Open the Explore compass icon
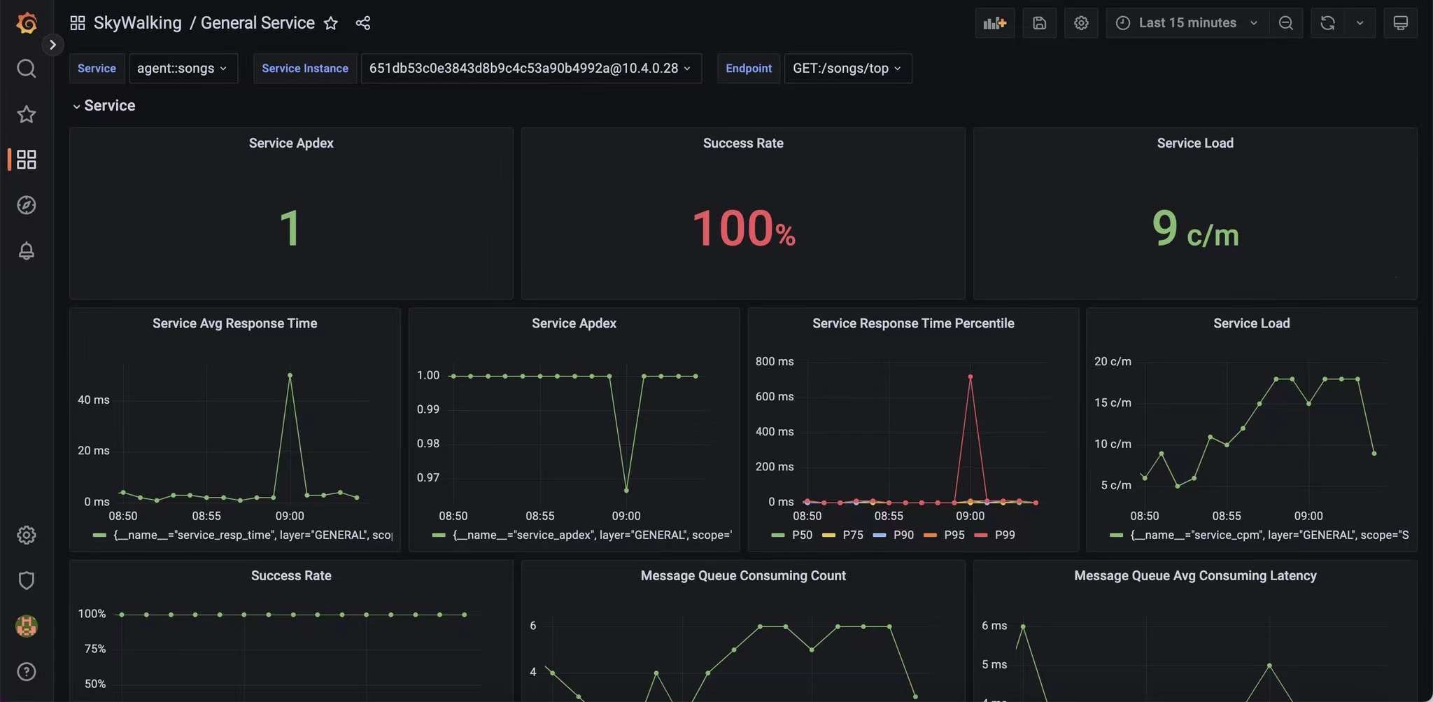 point(27,205)
